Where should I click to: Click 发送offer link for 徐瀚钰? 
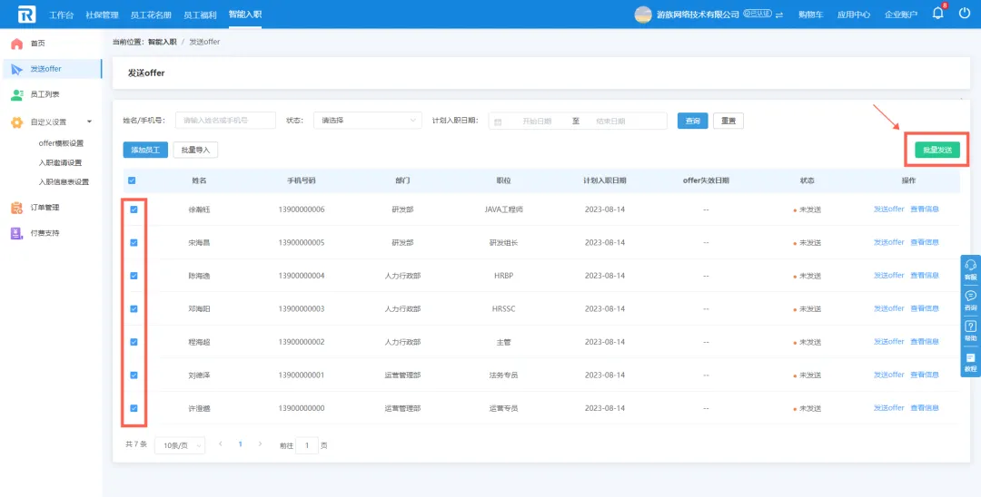pyautogui.click(x=889, y=210)
